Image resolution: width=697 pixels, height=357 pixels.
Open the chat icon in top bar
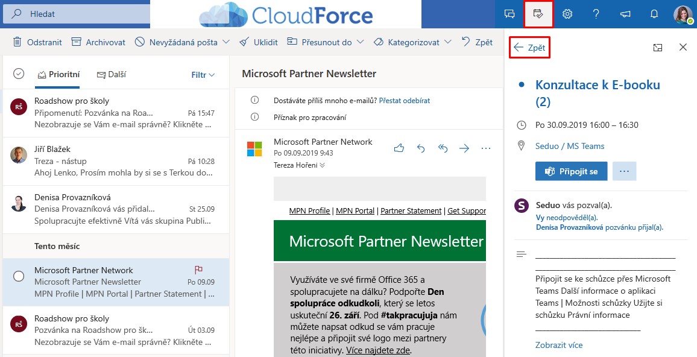tap(509, 14)
